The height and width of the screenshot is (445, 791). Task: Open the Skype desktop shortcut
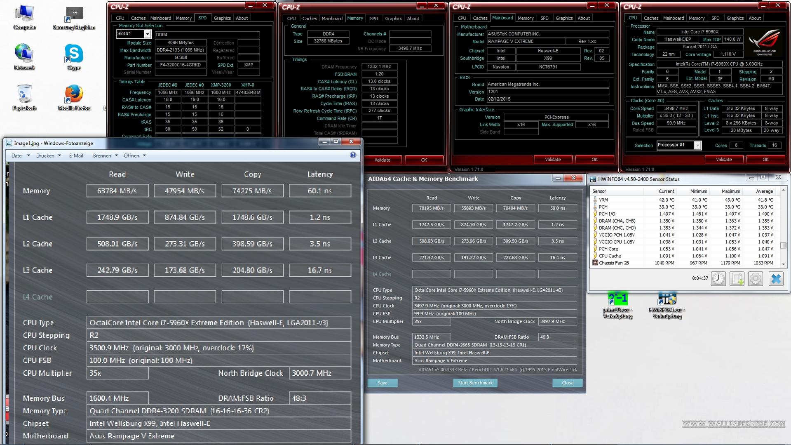point(74,57)
